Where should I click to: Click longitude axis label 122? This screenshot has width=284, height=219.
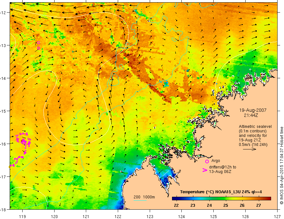118,216
